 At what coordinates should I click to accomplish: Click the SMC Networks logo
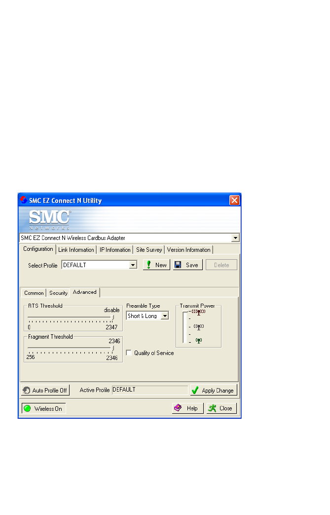(x=49, y=219)
